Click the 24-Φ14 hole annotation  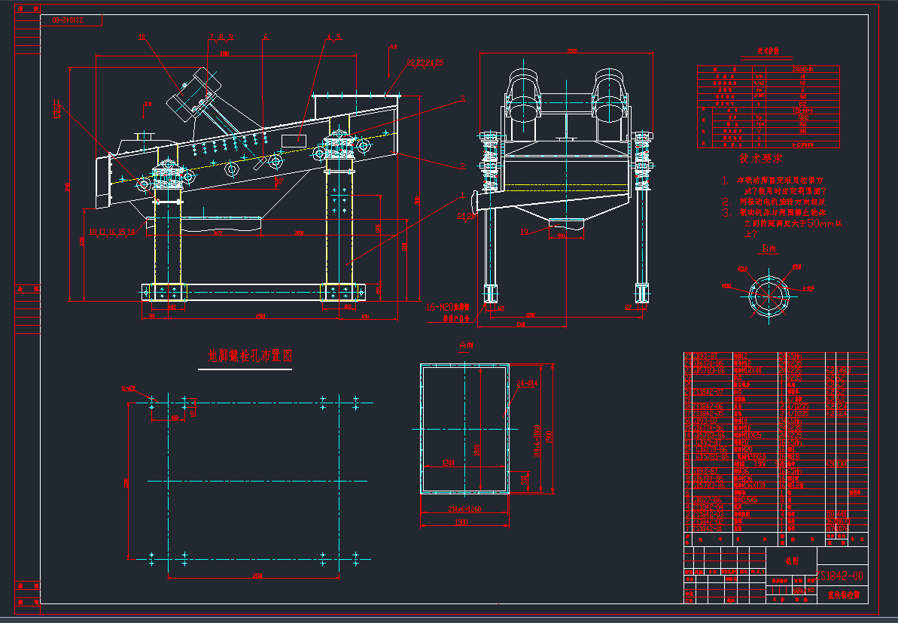529,384
